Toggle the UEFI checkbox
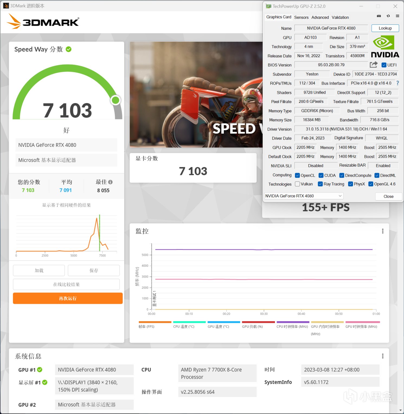 tap(384, 65)
